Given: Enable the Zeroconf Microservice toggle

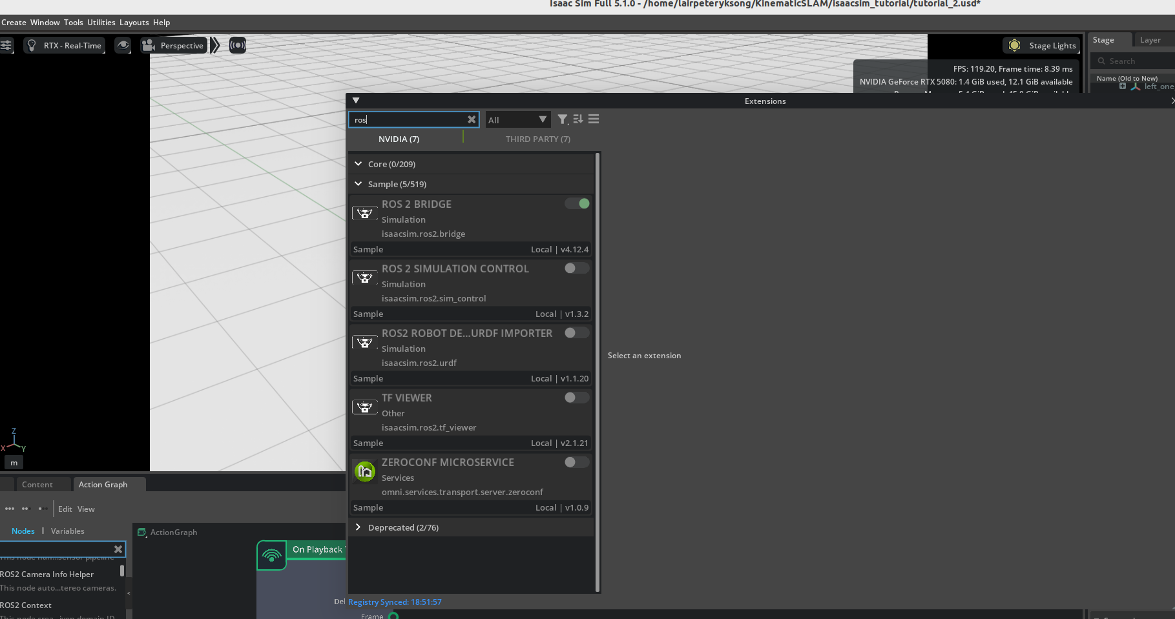Looking at the screenshot, I should [577, 462].
